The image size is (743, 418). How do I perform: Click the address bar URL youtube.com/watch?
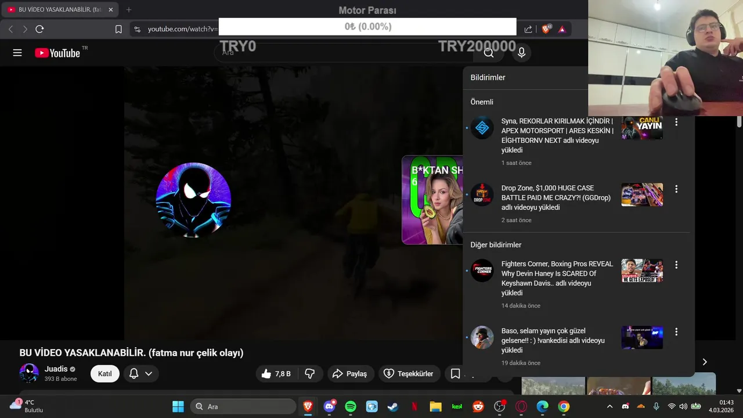pos(183,29)
